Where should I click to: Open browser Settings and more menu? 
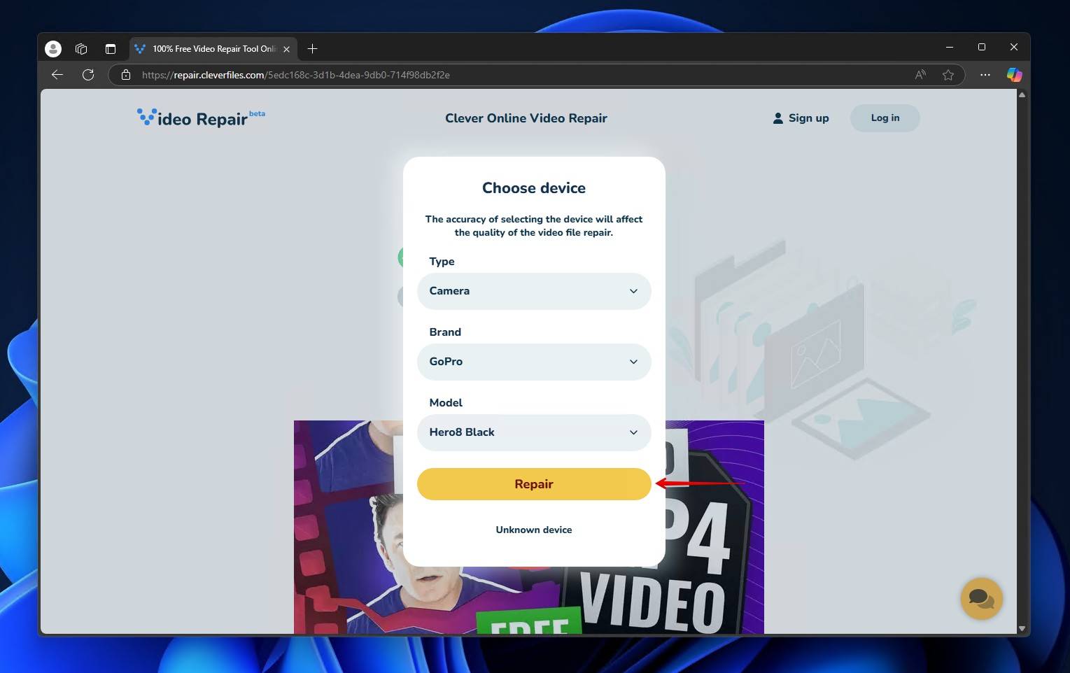point(985,75)
